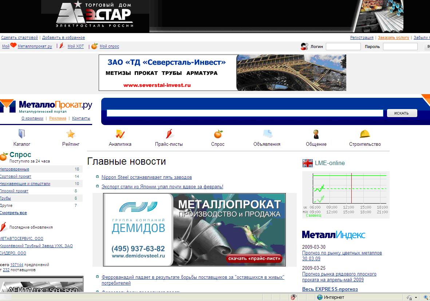Open the 107144 offers count link
The height and width of the screenshot is (301, 430).
coord(17,265)
